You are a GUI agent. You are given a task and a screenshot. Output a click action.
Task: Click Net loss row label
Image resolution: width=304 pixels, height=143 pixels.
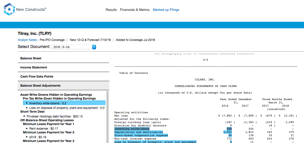coord(121,116)
